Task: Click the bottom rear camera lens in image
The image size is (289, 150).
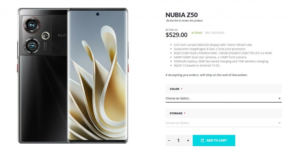Action: tap(32, 45)
